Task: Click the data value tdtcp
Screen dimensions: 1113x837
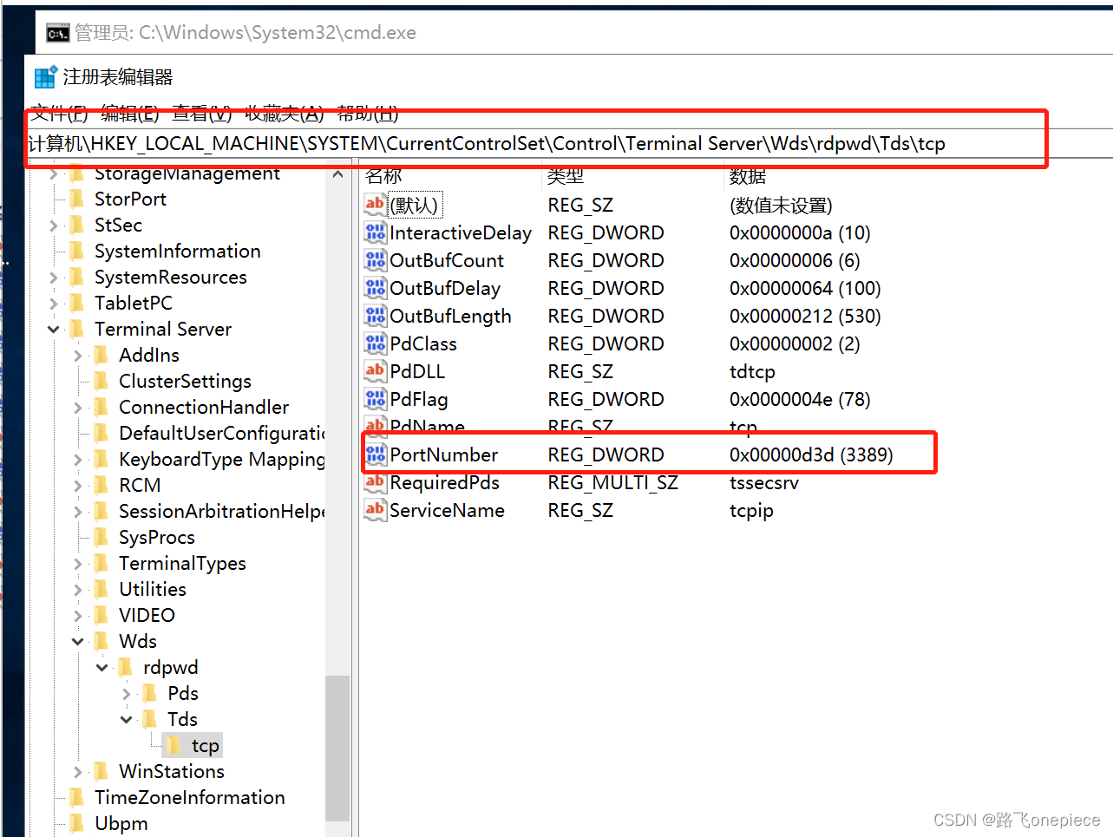Action: [752, 371]
